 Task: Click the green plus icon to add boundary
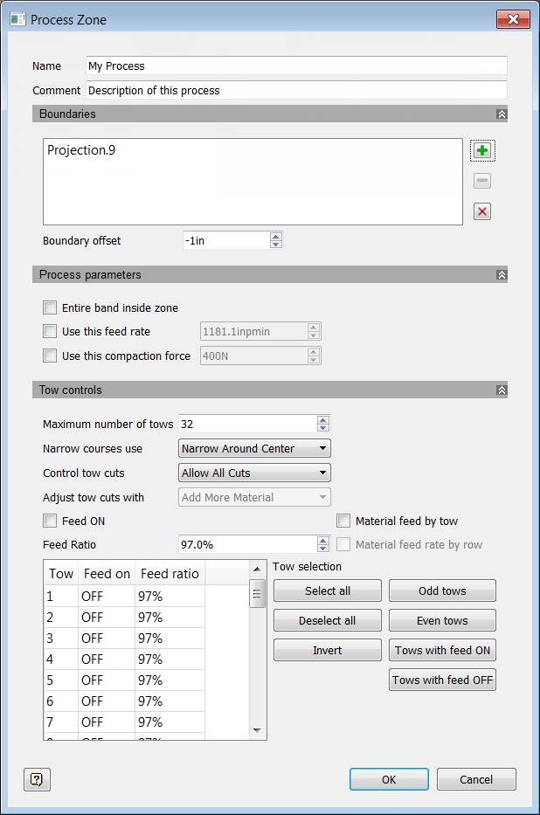point(482,150)
